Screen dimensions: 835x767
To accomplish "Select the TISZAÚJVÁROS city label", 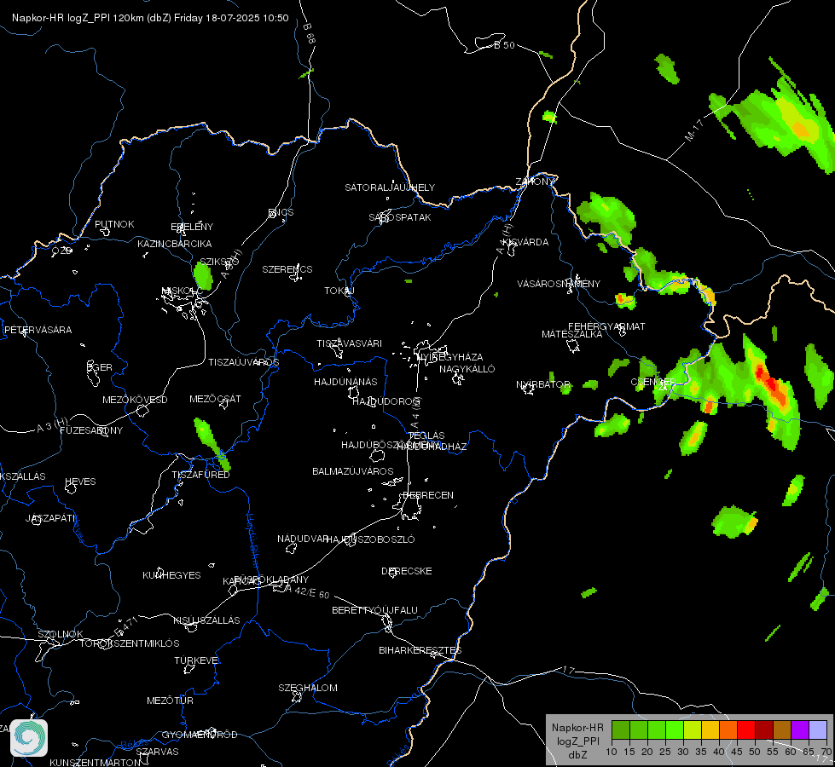I will click(243, 362).
